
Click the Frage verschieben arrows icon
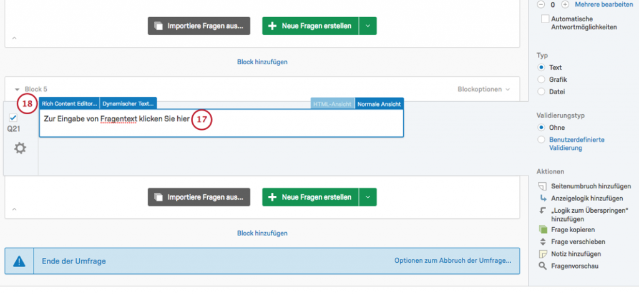pos(542,242)
